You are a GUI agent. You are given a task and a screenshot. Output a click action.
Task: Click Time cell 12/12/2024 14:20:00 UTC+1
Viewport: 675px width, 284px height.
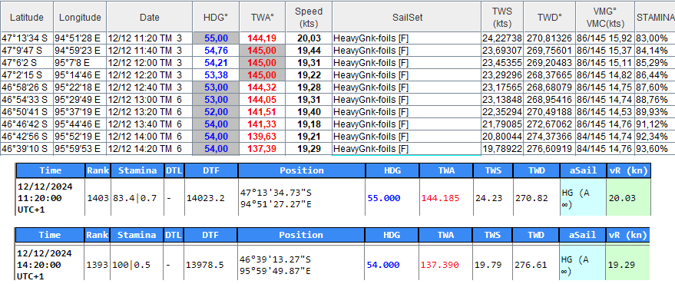50,265
